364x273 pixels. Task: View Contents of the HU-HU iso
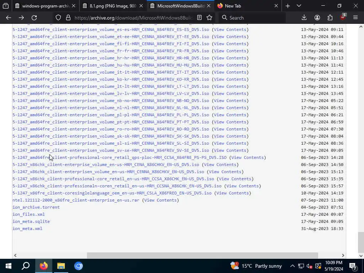230,65
